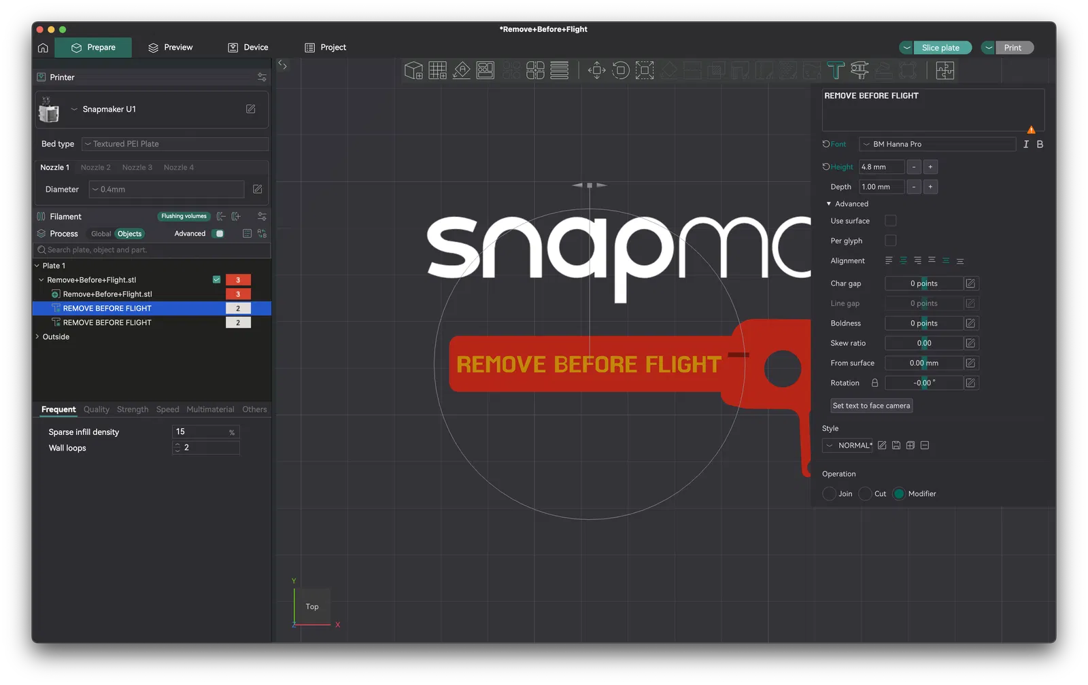The width and height of the screenshot is (1088, 685).
Task: Decrease text Depth with minus button
Action: tap(914, 187)
